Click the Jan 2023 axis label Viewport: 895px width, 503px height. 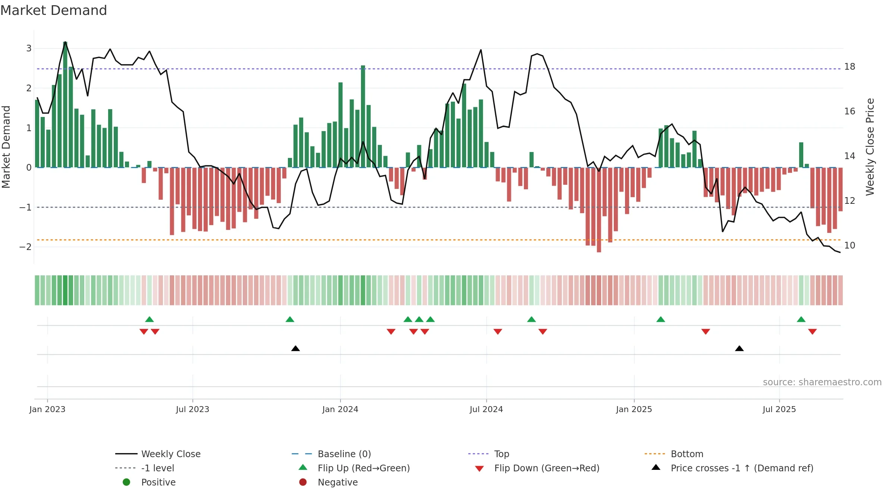click(x=47, y=409)
